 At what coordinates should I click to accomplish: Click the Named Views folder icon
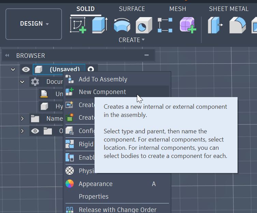(35, 119)
